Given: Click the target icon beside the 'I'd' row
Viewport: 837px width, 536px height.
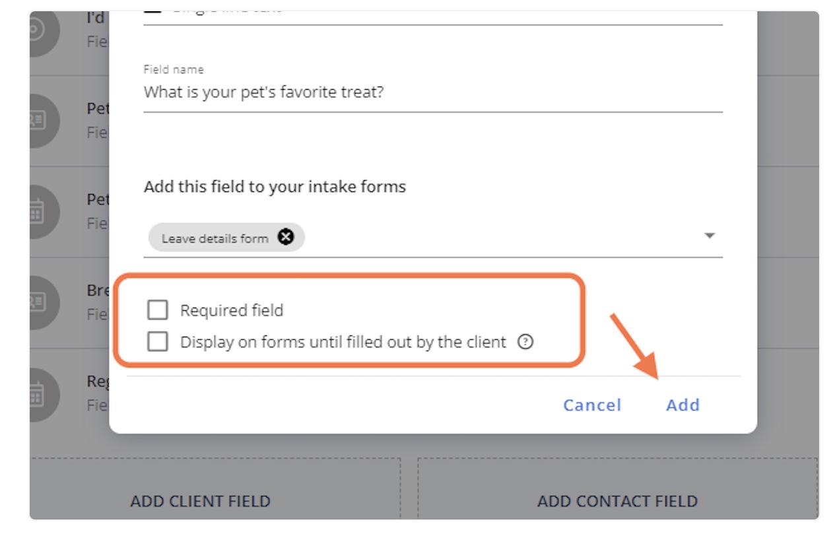Looking at the screenshot, I should (37, 32).
